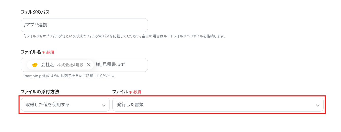Click the ファイル label above 発行した書類
Viewport: 341px width, 132px height.
[x=120, y=92]
